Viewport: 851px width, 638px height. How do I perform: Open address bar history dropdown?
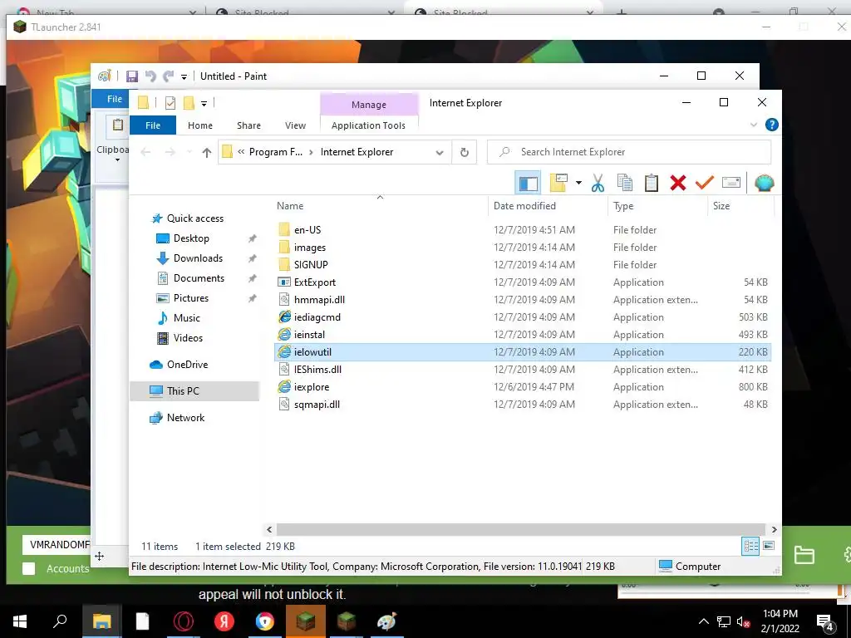(439, 153)
